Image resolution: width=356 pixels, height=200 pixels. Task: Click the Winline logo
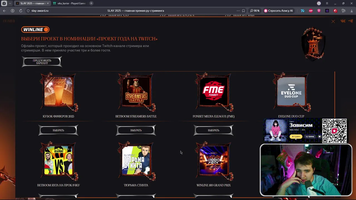[35, 29]
